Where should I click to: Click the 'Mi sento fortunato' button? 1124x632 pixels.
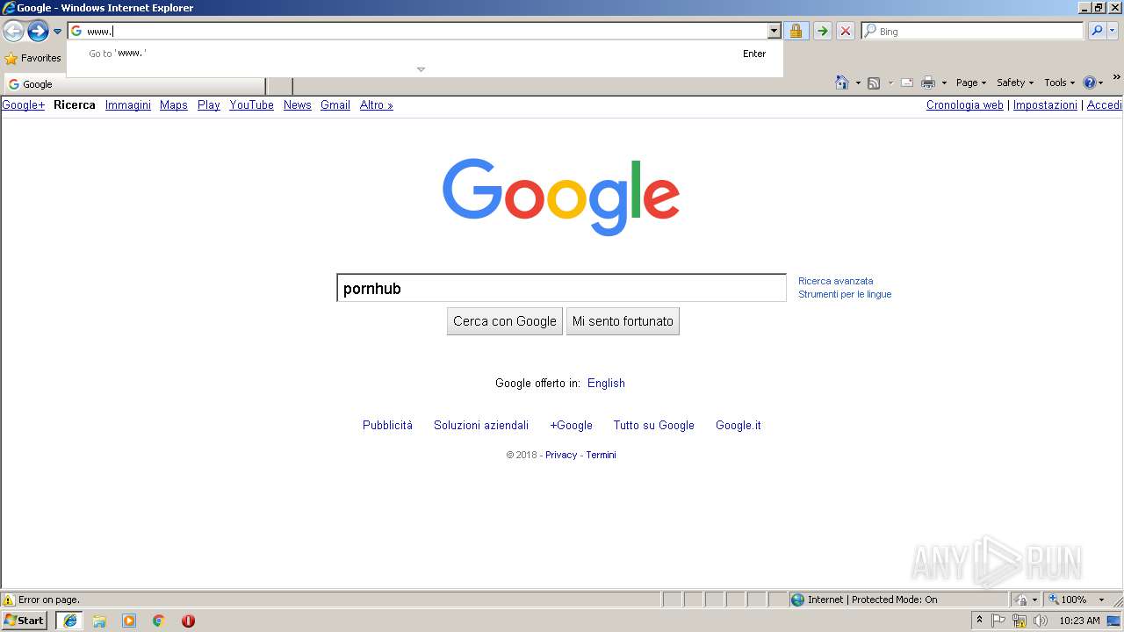623,321
